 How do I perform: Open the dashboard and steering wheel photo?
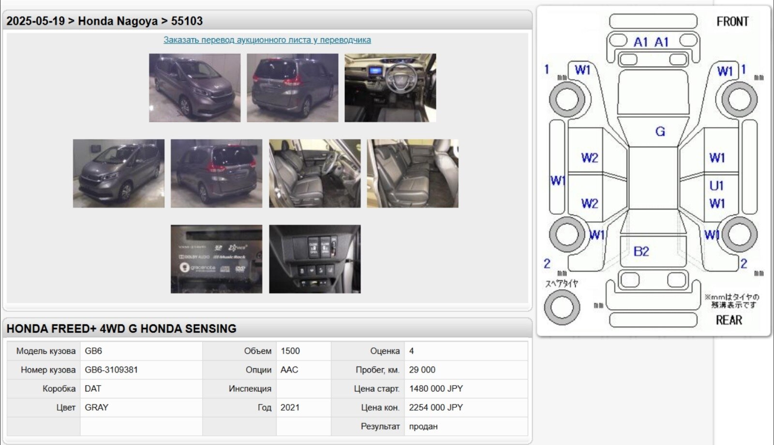(x=390, y=88)
